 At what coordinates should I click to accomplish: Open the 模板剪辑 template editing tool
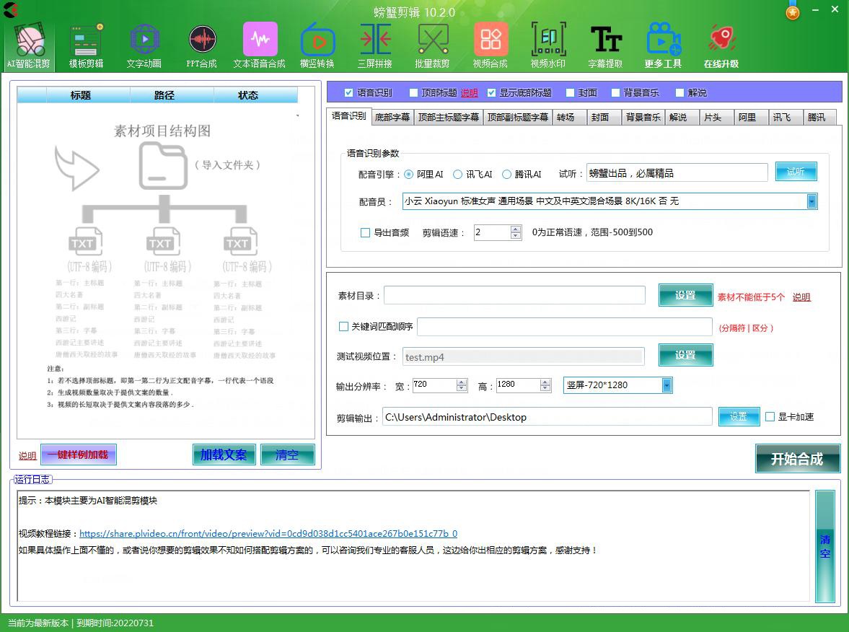[x=86, y=45]
